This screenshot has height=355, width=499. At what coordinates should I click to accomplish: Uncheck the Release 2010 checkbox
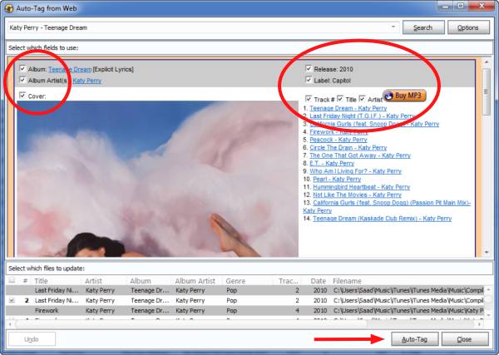click(309, 68)
